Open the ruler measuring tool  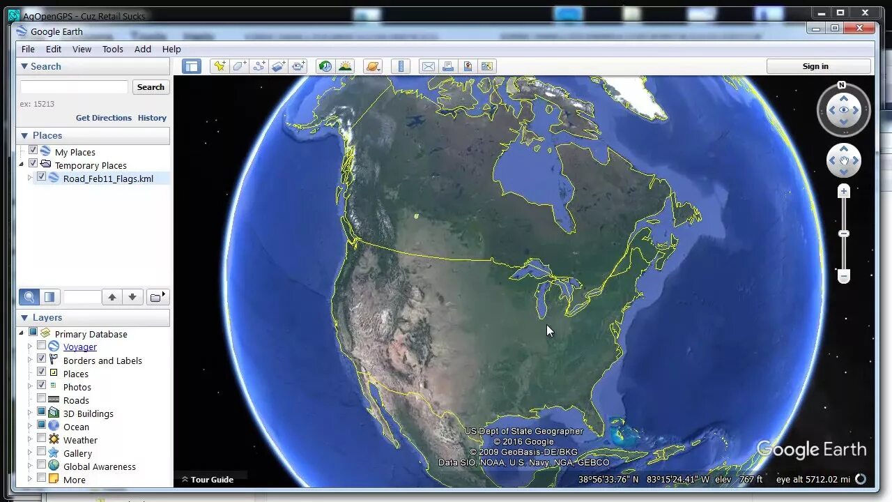(x=401, y=66)
